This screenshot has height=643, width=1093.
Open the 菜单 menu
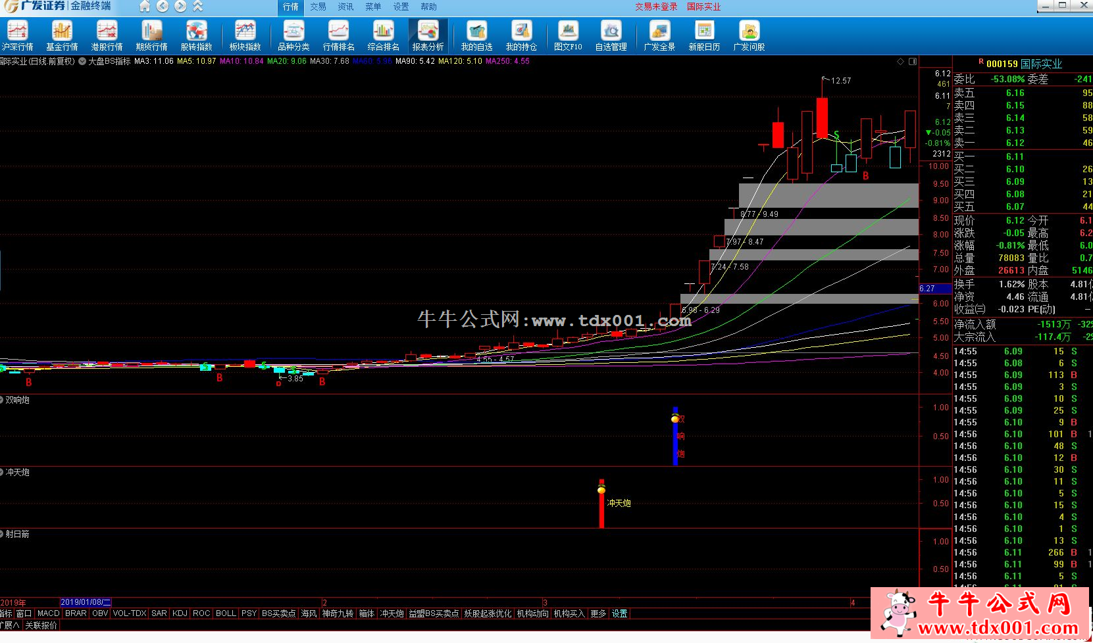(374, 7)
